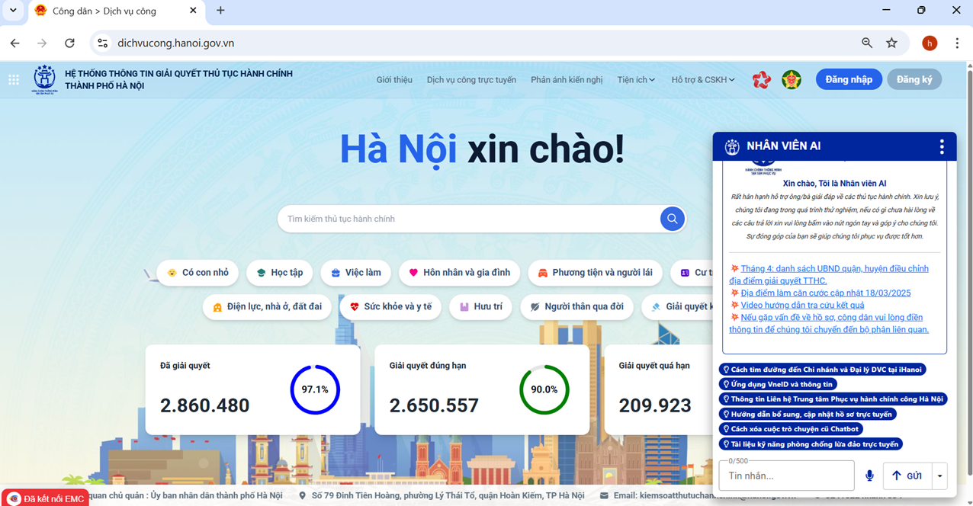Screen dimensions: 973x506
Task: Choose Tài liệu phòng chống lừa đảo suggestion
Action: [x=811, y=444]
